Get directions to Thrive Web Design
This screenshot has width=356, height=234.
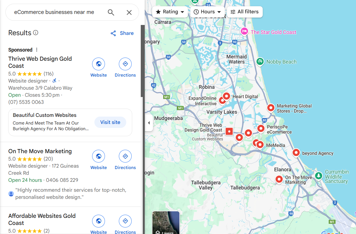tap(125, 64)
